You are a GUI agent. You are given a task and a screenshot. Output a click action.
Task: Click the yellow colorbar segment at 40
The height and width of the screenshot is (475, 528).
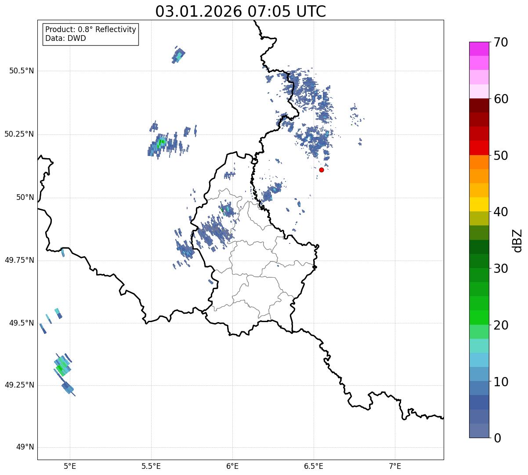pos(479,205)
